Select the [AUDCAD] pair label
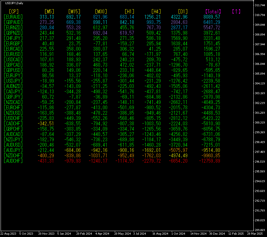Viewport: 267px width, 237px height. 13,134
